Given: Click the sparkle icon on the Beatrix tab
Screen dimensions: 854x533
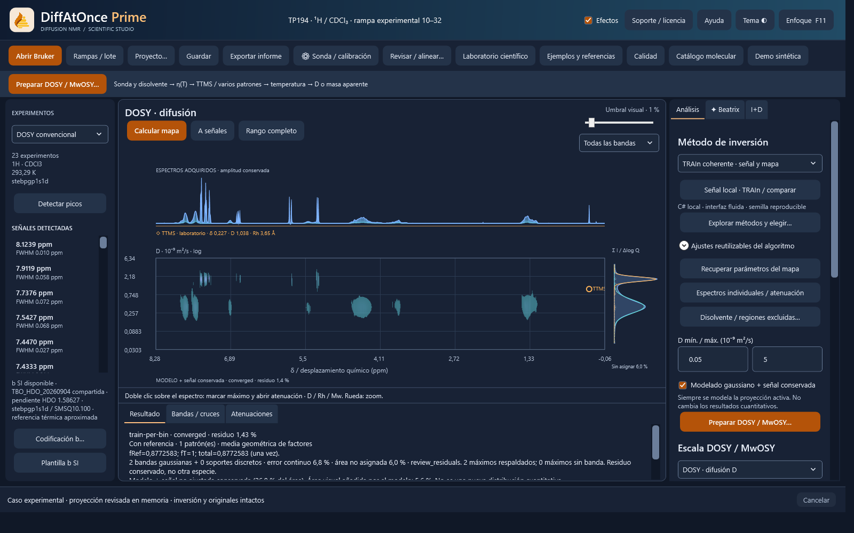Looking at the screenshot, I should click(714, 110).
